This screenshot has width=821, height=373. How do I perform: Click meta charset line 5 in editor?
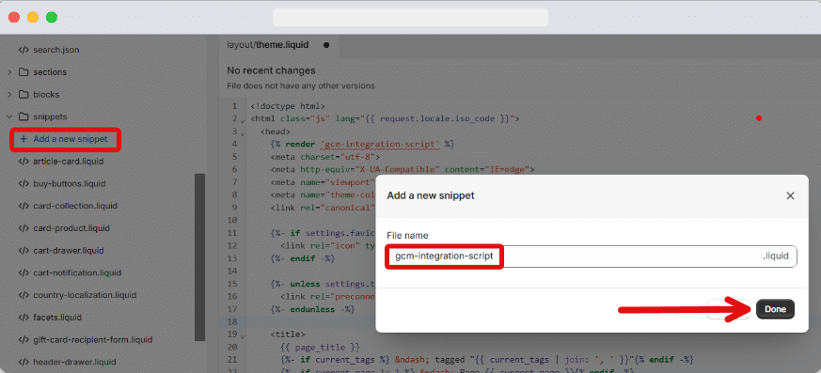[x=325, y=156]
